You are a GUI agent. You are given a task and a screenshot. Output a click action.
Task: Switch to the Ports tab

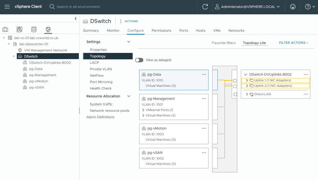[183, 30]
